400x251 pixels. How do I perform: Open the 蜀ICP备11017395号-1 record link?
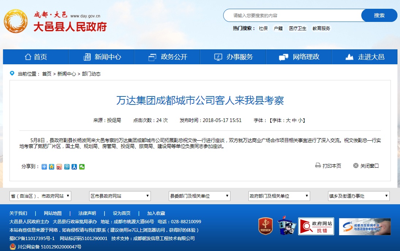(32, 239)
